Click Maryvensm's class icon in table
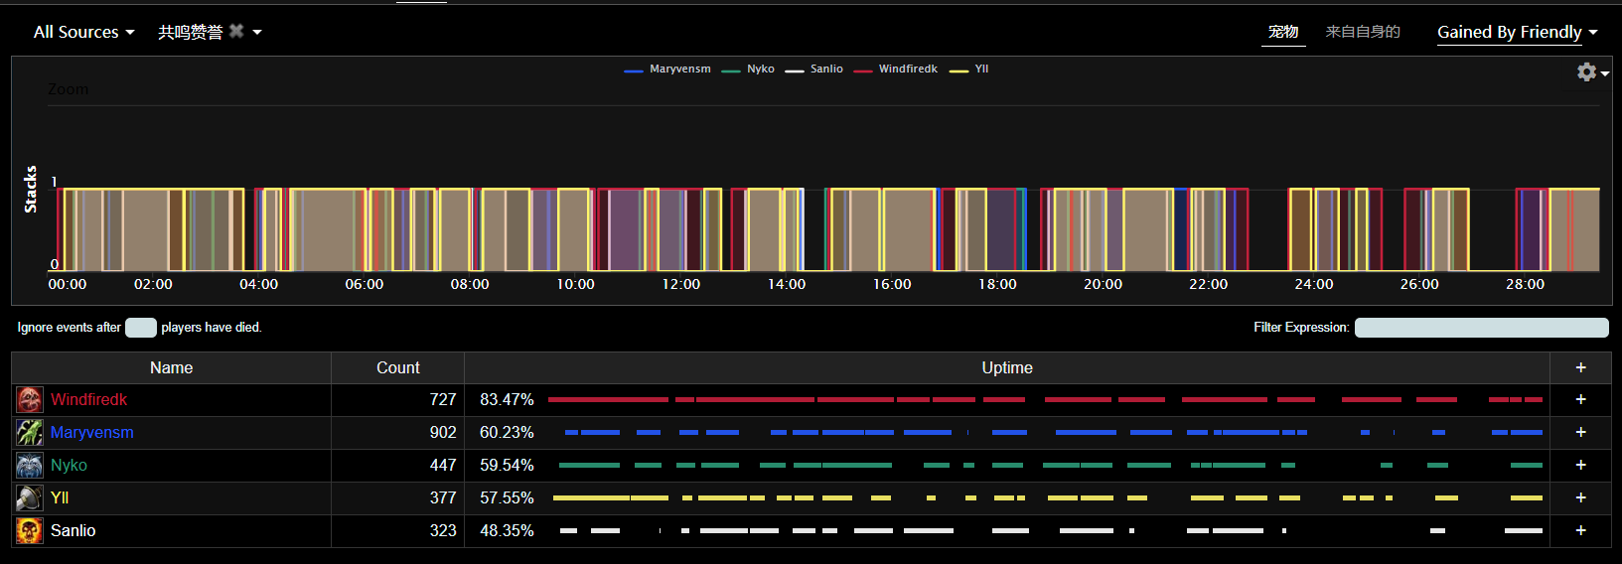Viewport: 1622px width, 564px height. click(30, 433)
